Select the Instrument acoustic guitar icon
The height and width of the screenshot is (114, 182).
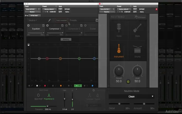[x=119, y=48]
